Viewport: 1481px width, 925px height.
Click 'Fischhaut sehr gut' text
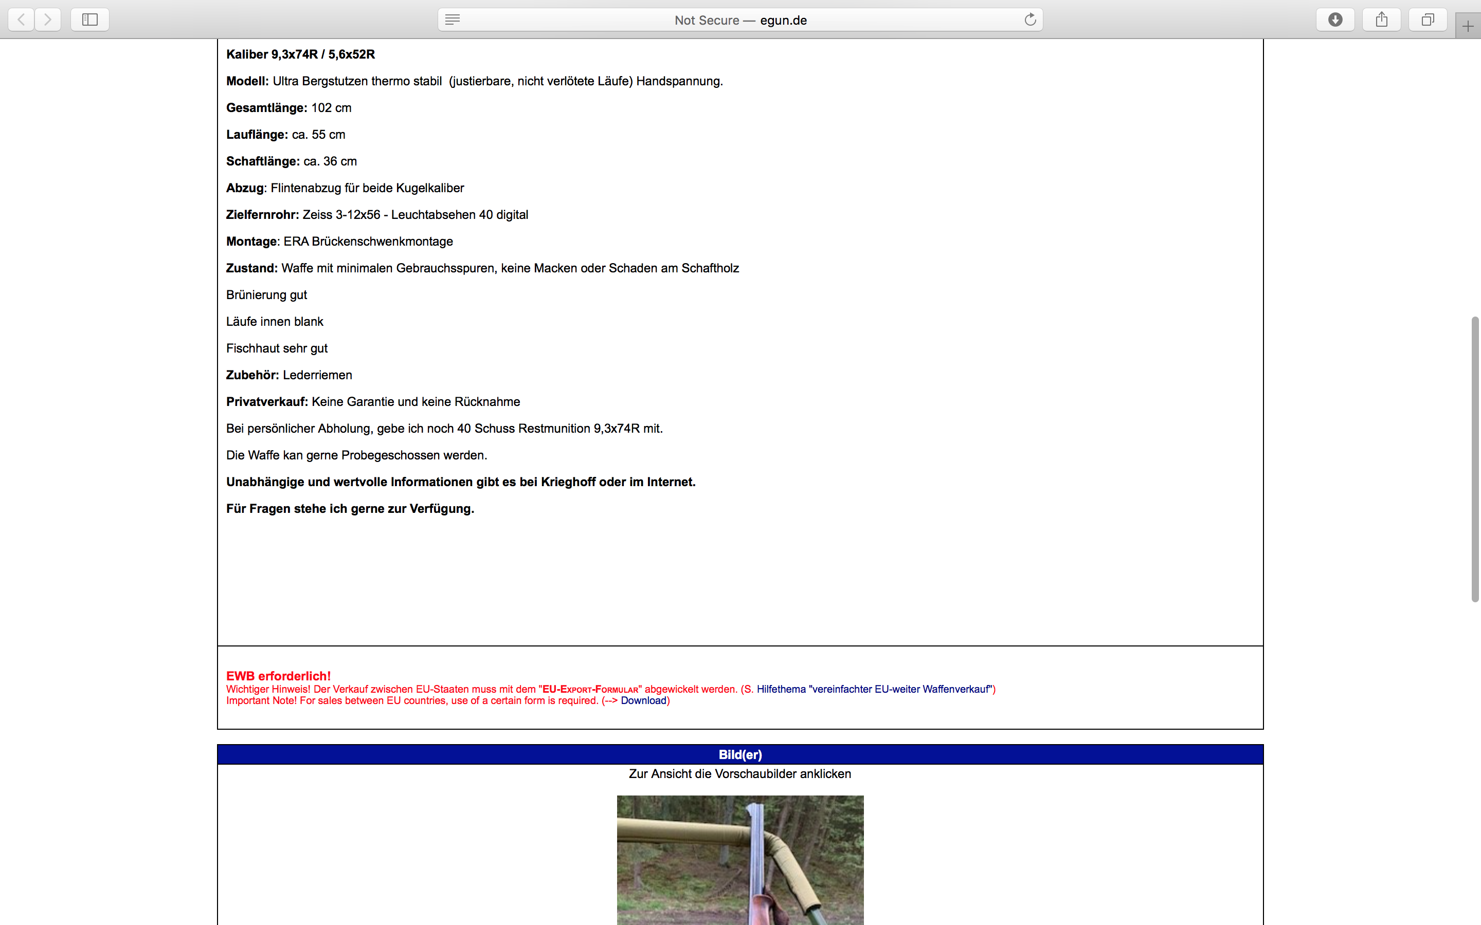pos(277,348)
